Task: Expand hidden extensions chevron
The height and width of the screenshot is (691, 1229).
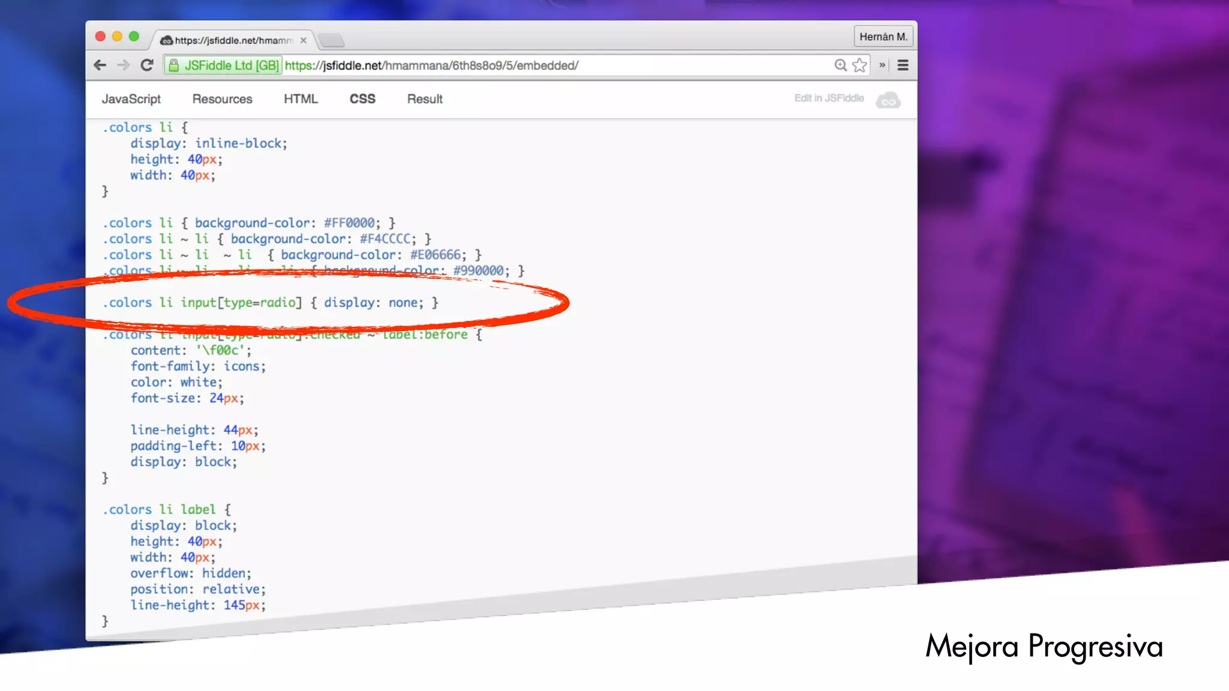Action: [x=882, y=65]
